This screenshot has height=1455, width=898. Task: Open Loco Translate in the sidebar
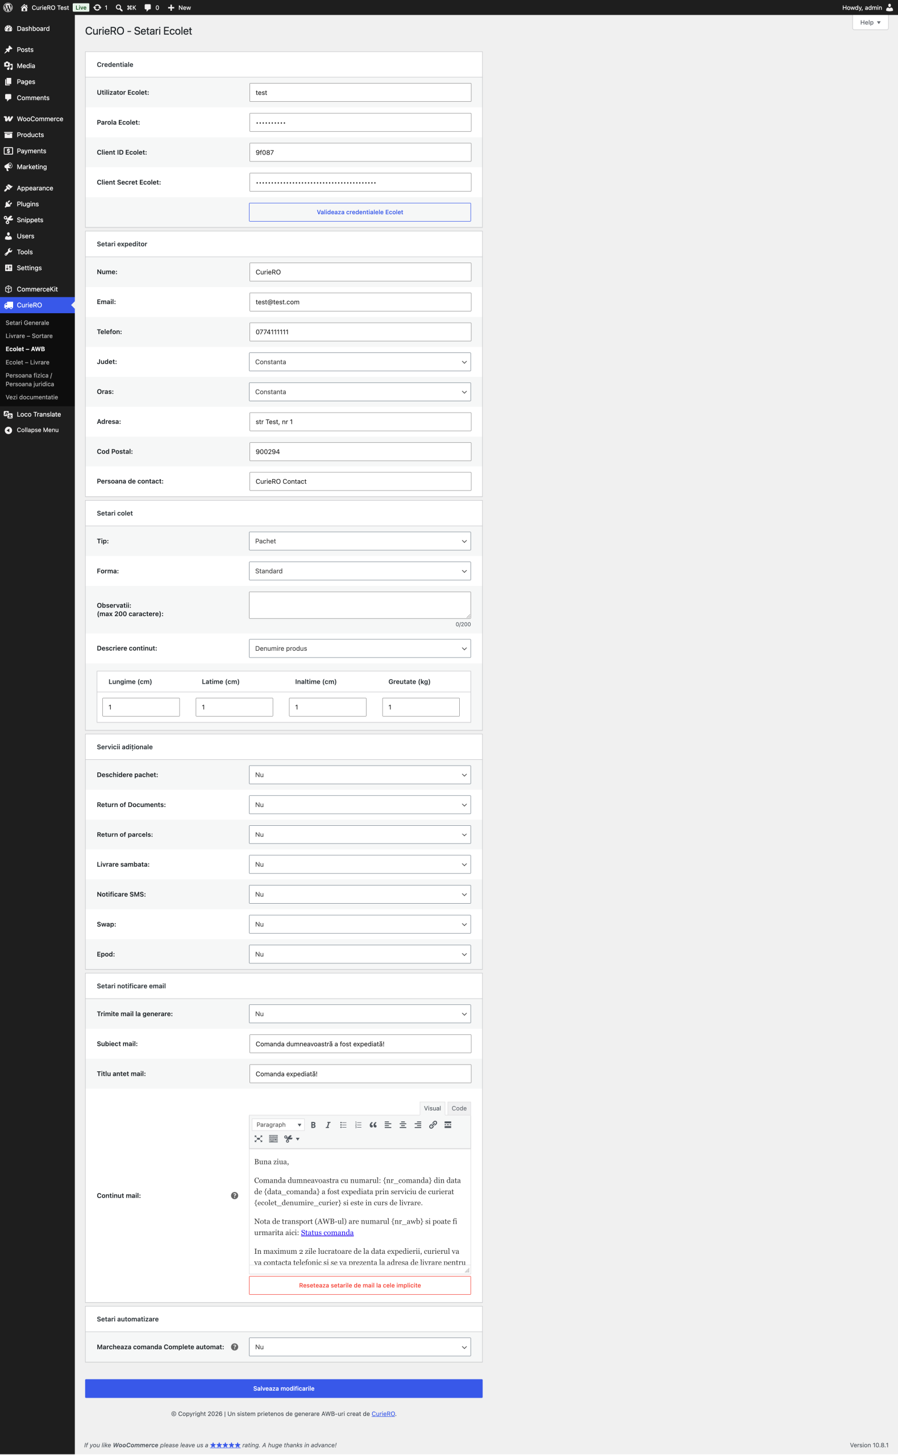38,414
